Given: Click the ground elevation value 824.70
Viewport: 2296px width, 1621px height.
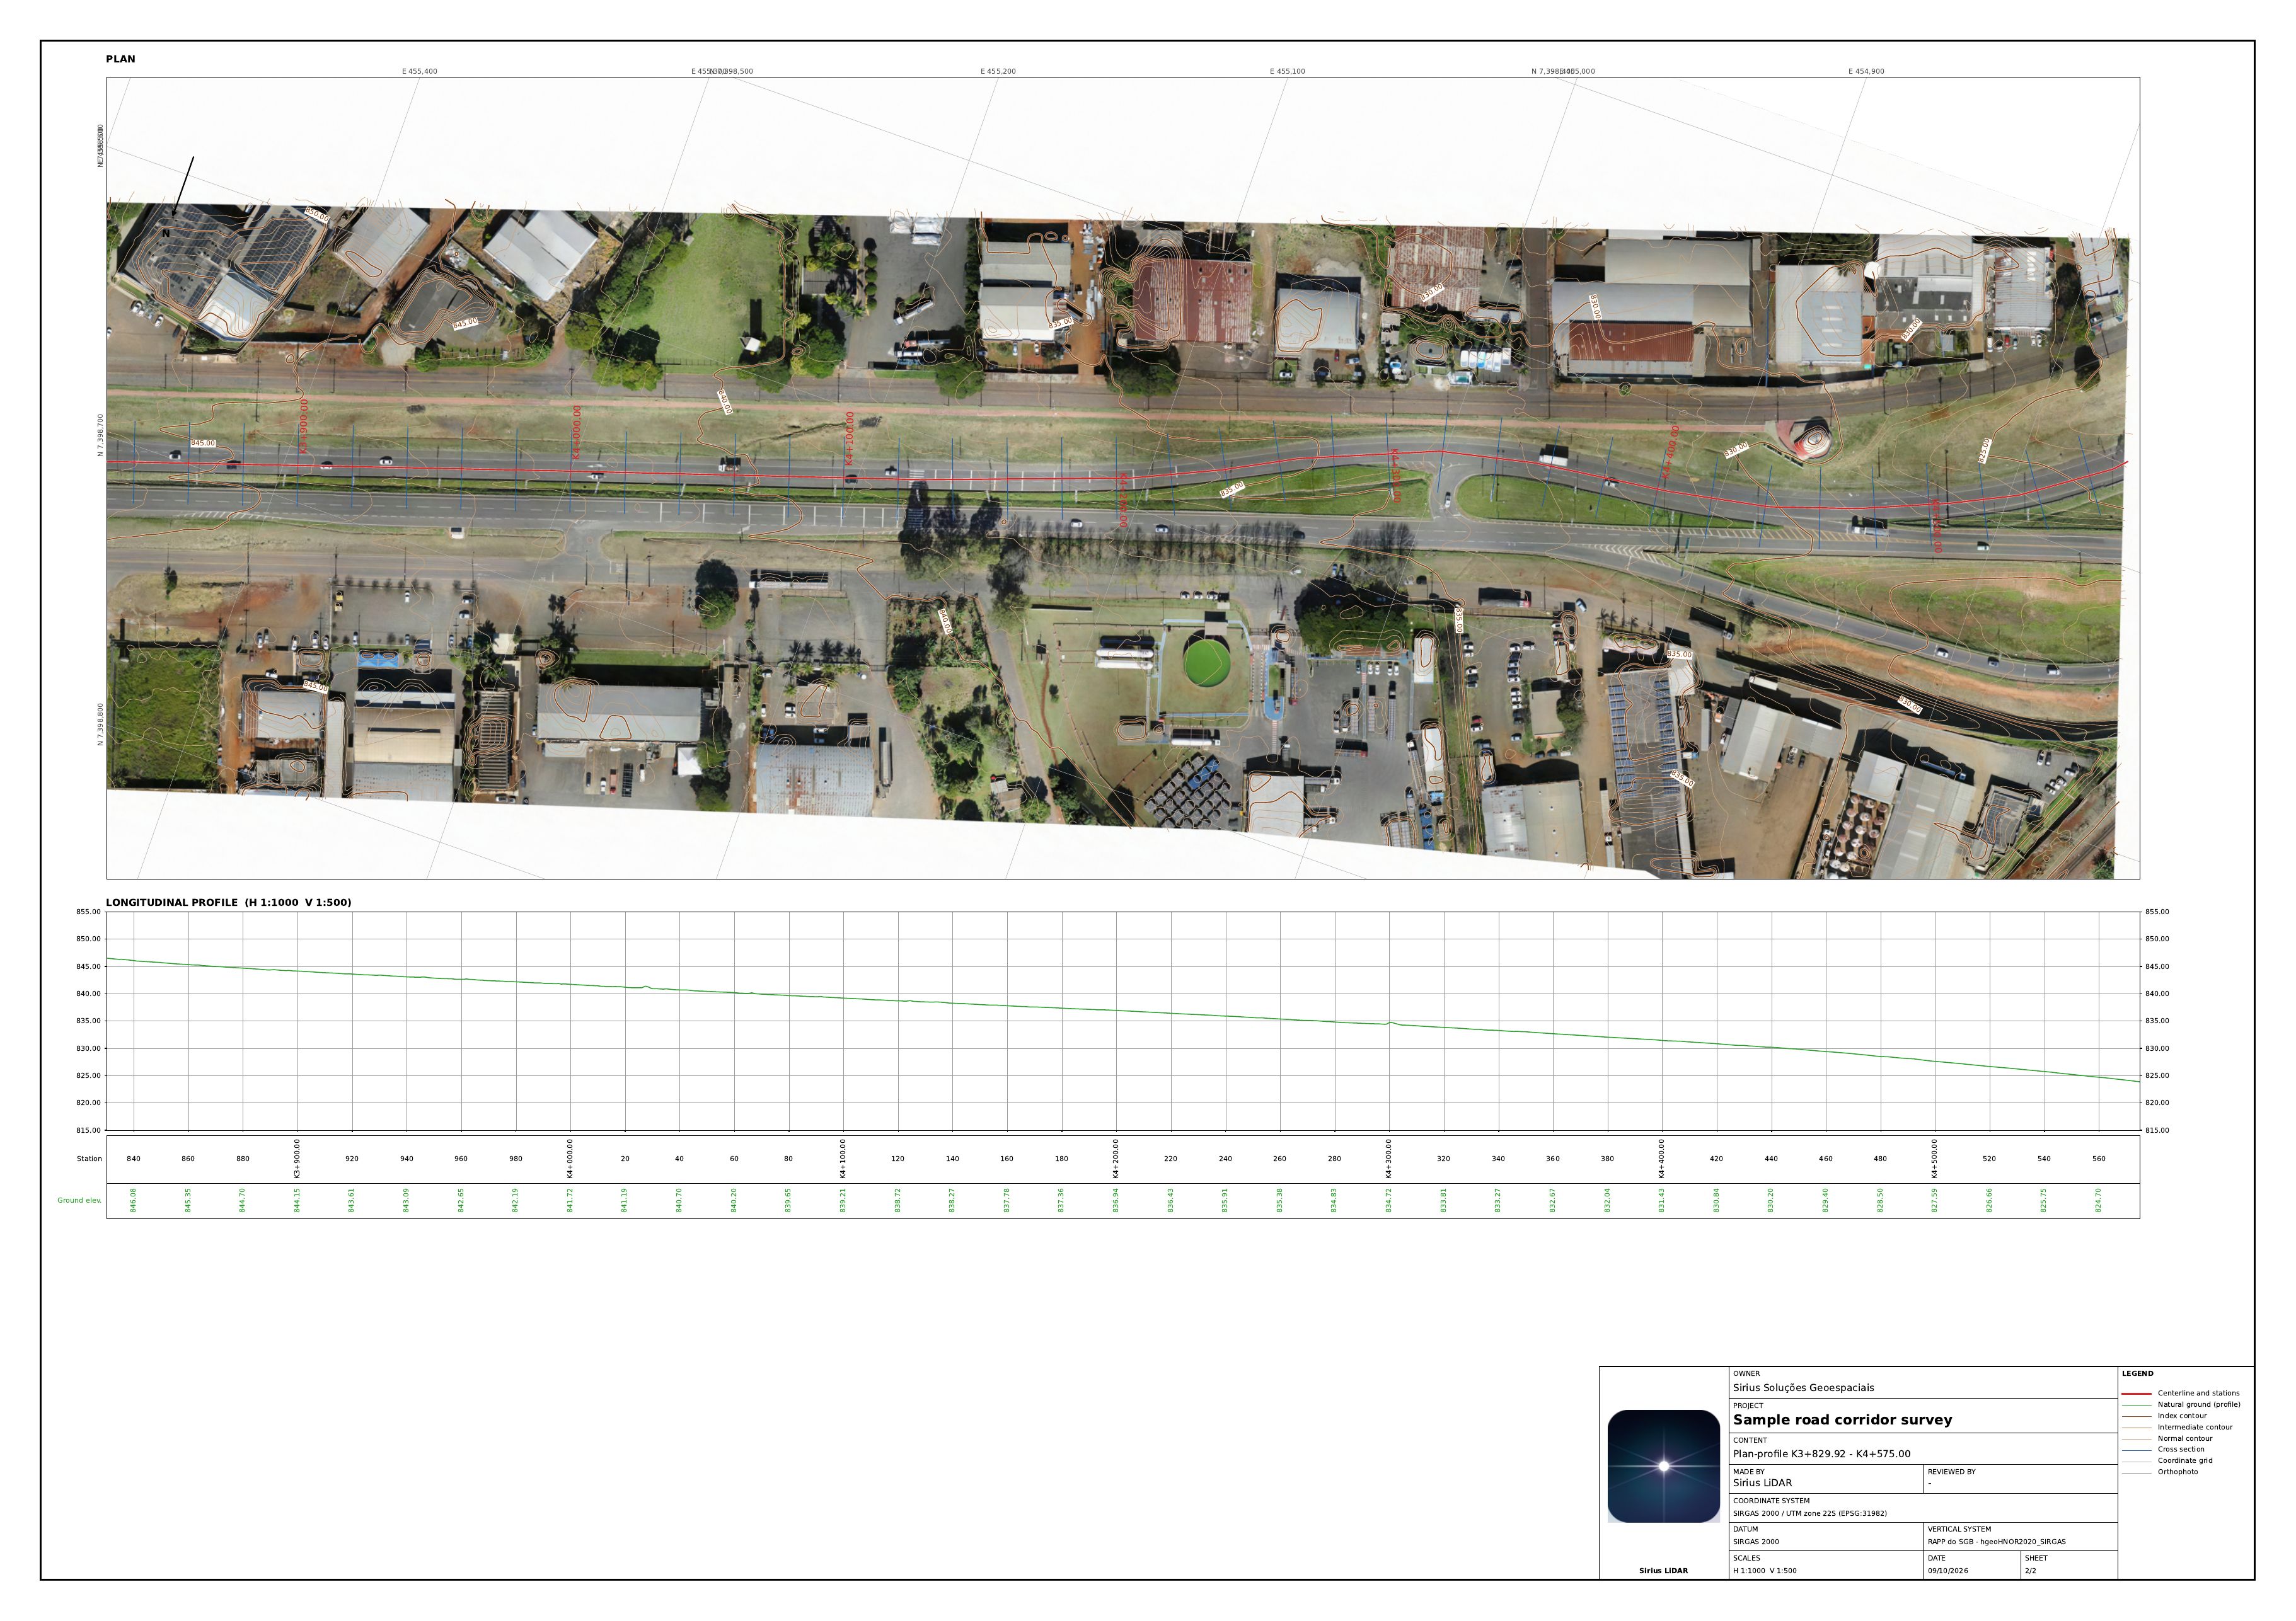Looking at the screenshot, I should click(x=2098, y=1200).
